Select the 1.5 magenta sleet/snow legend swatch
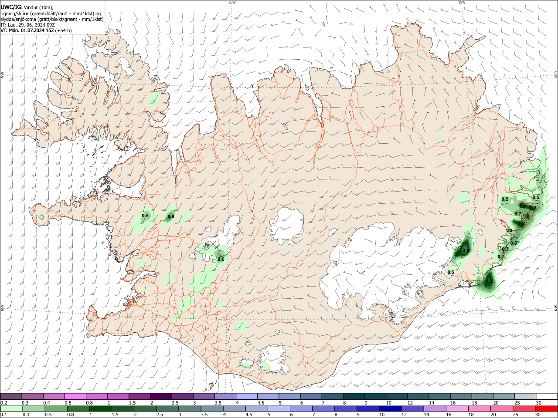The height and width of the screenshot is (418, 558). click(x=139, y=396)
